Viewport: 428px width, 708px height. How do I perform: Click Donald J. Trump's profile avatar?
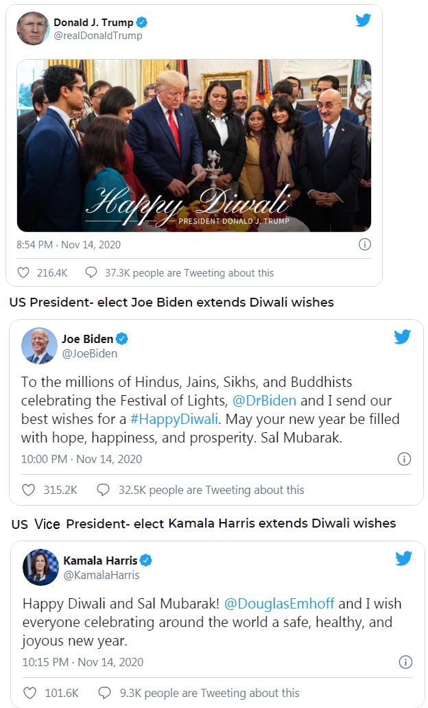[33, 29]
